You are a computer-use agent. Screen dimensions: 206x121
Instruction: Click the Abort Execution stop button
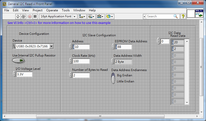[30, 16]
